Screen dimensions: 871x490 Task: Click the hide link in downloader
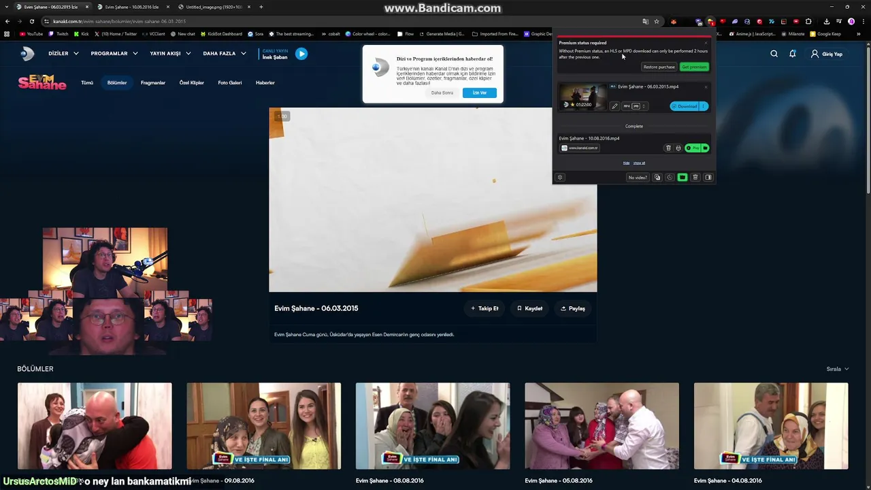626,163
